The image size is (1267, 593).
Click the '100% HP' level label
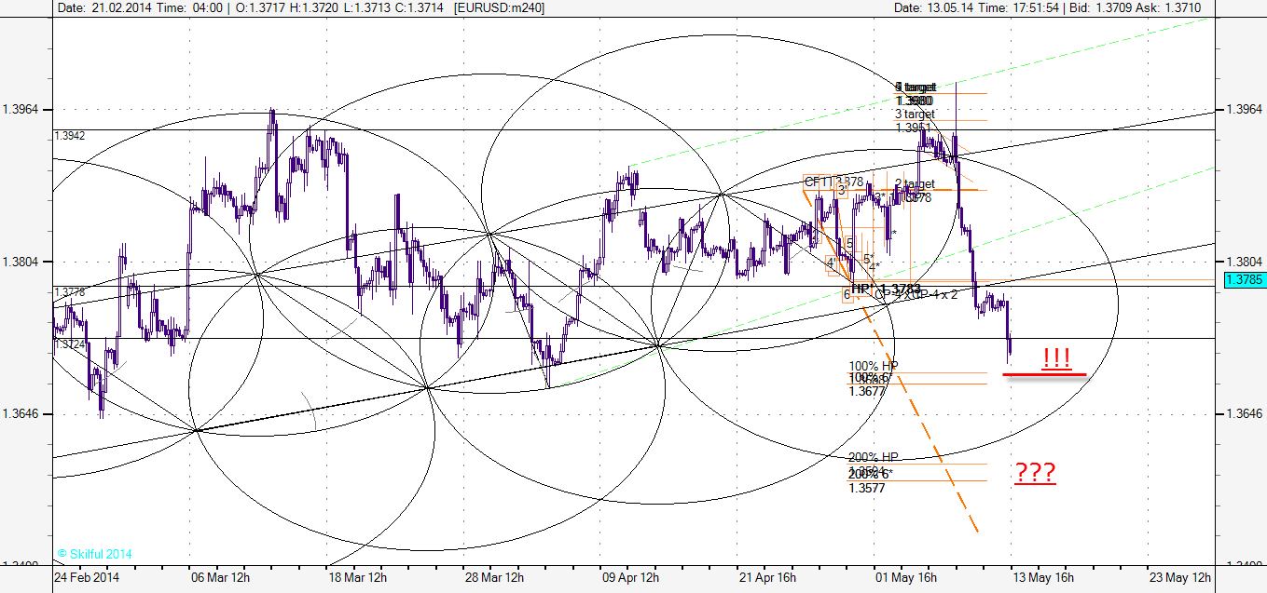click(873, 366)
